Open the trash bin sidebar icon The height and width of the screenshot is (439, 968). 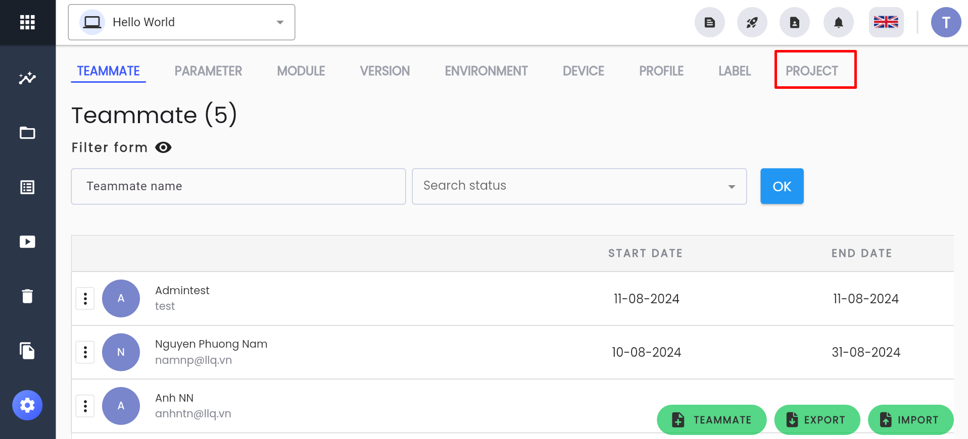tap(27, 296)
